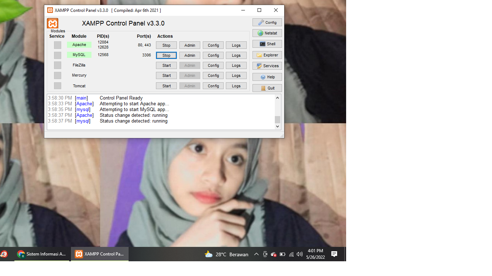Open the weather widget showing 28°C Berawan
Screen dimensions: 492x276
click(x=226, y=254)
